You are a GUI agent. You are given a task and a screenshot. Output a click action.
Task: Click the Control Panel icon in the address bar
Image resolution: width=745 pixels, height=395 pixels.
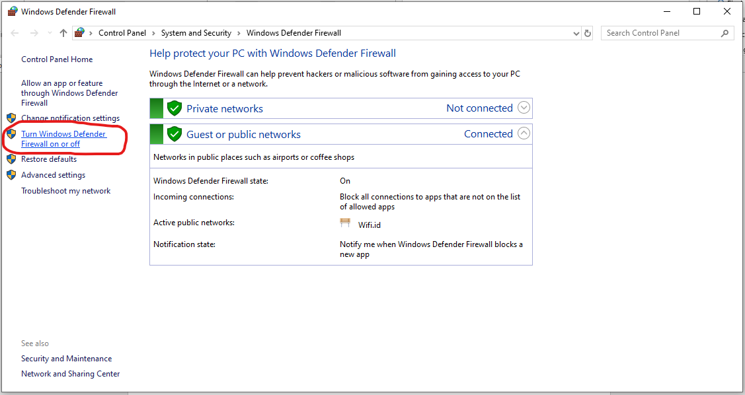pyautogui.click(x=79, y=32)
